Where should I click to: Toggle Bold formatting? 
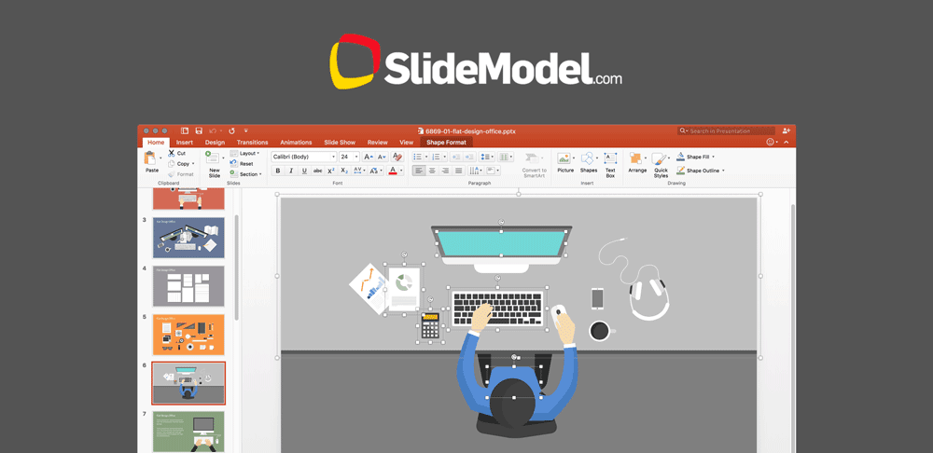pyautogui.click(x=277, y=171)
